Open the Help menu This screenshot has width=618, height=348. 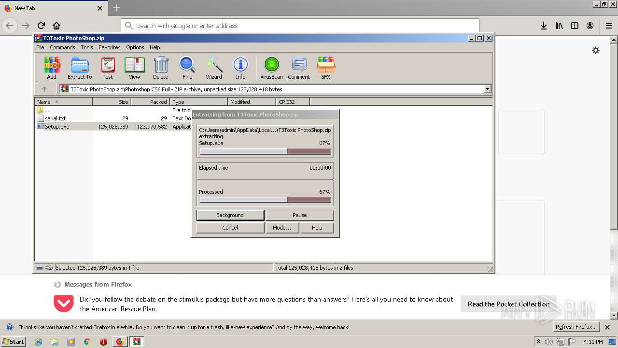coord(154,47)
